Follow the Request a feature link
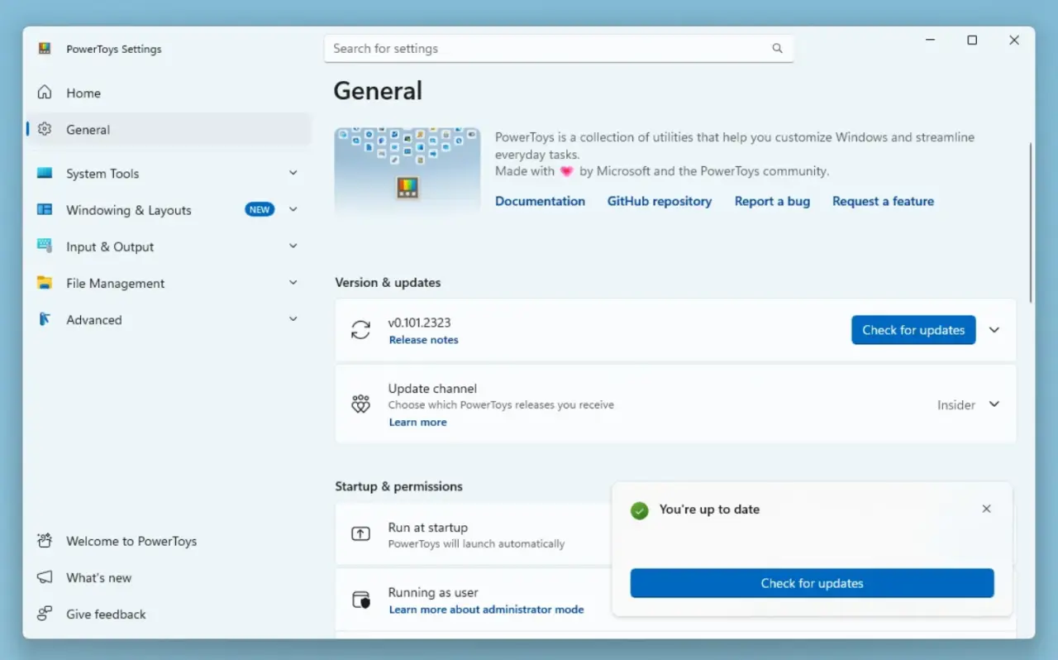 click(x=883, y=201)
